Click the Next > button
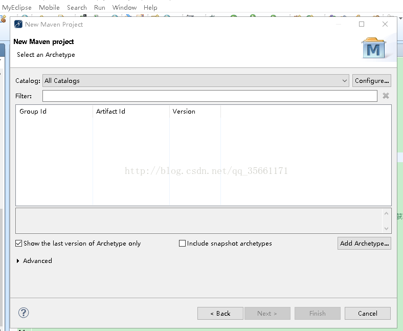403x331 pixels. (x=267, y=313)
